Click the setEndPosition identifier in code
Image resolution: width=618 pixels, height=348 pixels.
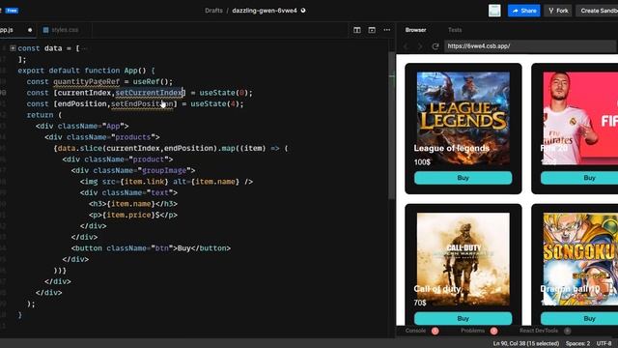(142, 103)
